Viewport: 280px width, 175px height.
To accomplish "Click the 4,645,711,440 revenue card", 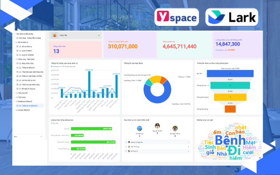I will point(185,45).
